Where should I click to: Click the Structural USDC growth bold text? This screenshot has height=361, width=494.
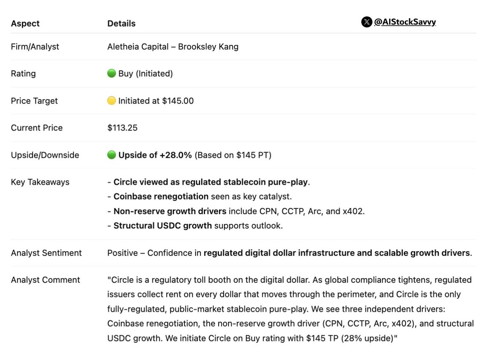(x=163, y=226)
